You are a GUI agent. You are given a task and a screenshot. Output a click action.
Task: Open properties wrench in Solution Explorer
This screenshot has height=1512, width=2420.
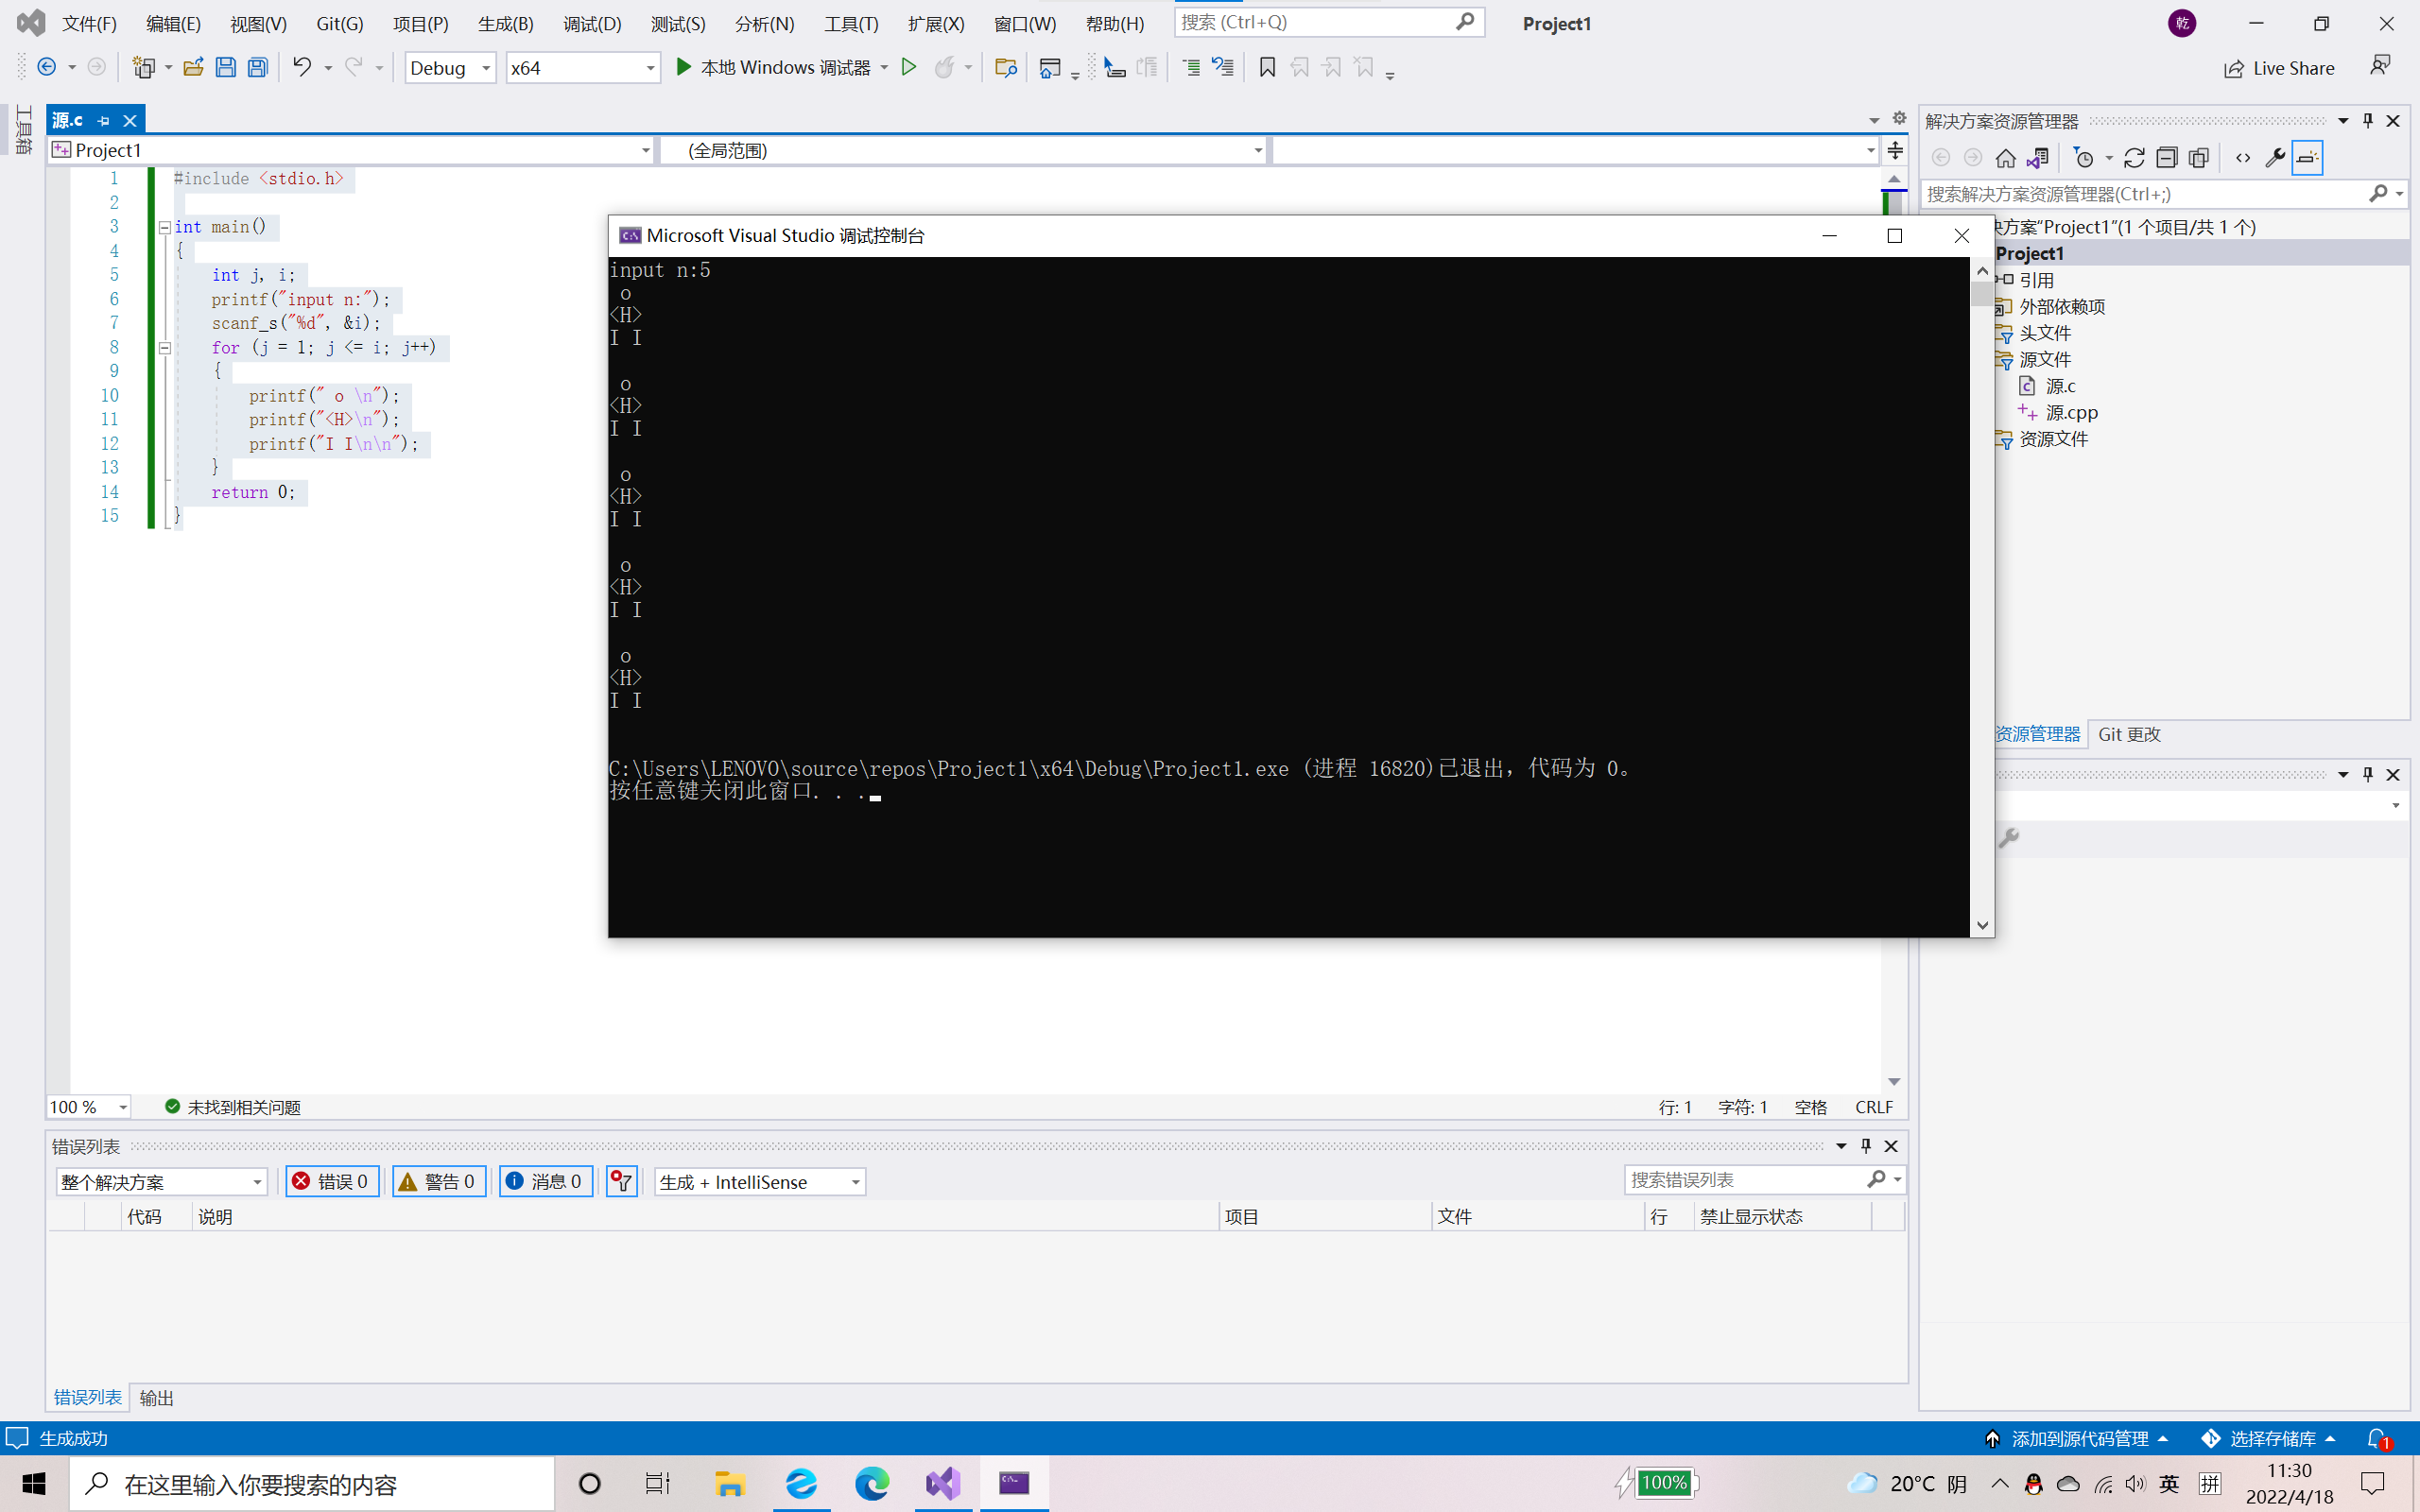(x=2275, y=158)
